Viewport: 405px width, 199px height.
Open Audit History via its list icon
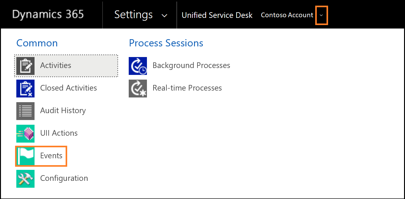point(25,111)
